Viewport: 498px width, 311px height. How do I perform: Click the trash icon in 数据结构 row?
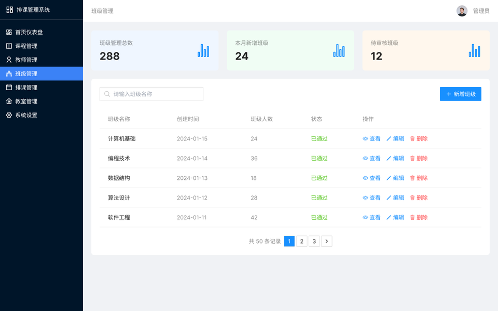pyautogui.click(x=412, y=178)
